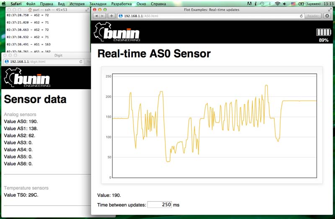Click the home icon in ssh window title

point(30,10)
